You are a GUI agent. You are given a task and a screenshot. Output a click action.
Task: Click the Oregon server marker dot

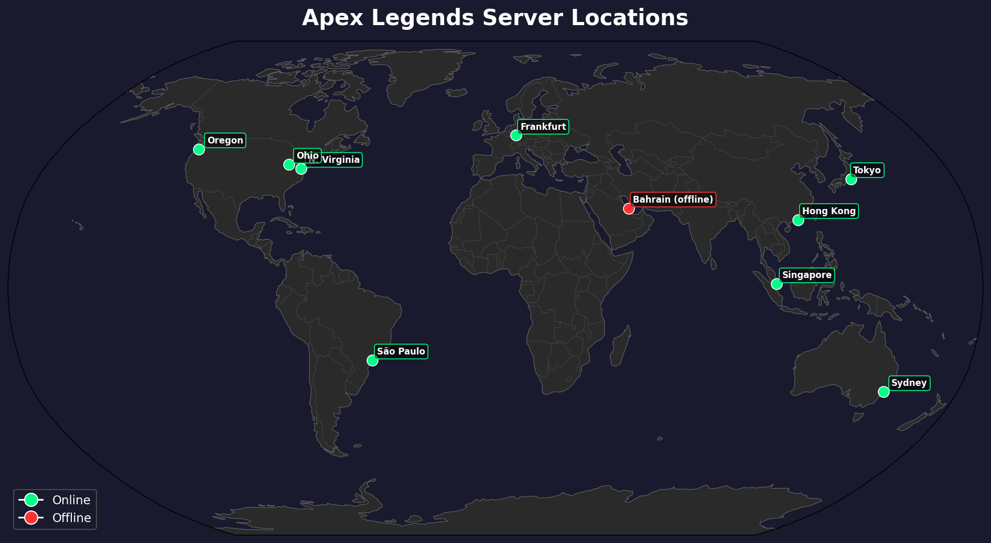click(x=199, y=149)
